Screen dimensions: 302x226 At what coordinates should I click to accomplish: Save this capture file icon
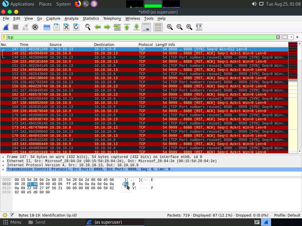coord(56,27)
